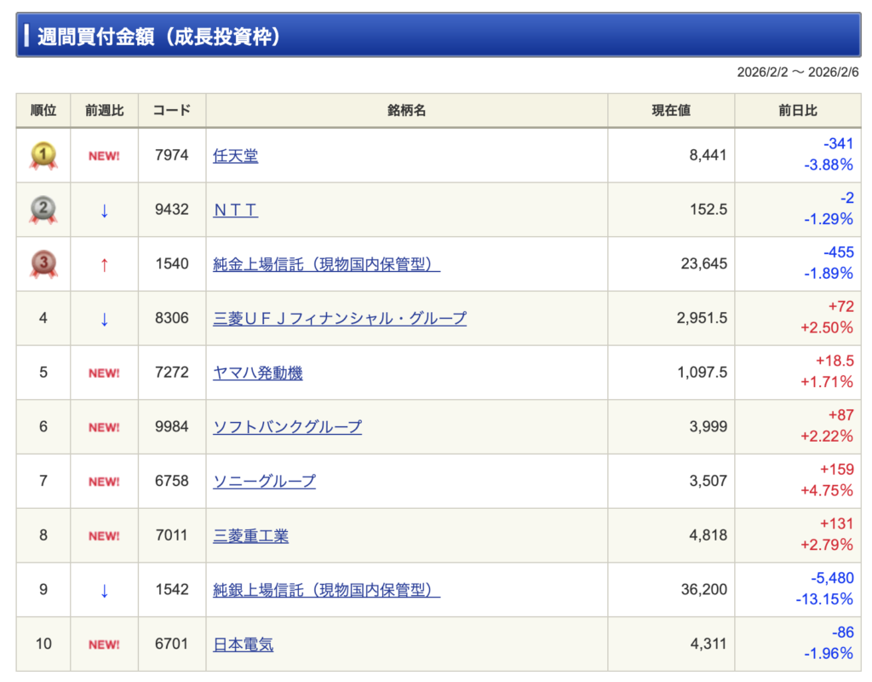The image size is (872, 682).
Task: Open the ソフトバンクグループ link
Action: coord(287,427)
